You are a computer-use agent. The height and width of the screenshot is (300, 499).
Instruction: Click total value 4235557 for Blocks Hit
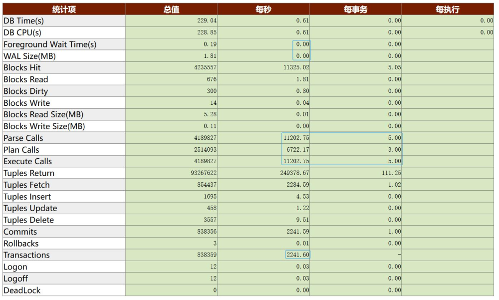[205, 67]
